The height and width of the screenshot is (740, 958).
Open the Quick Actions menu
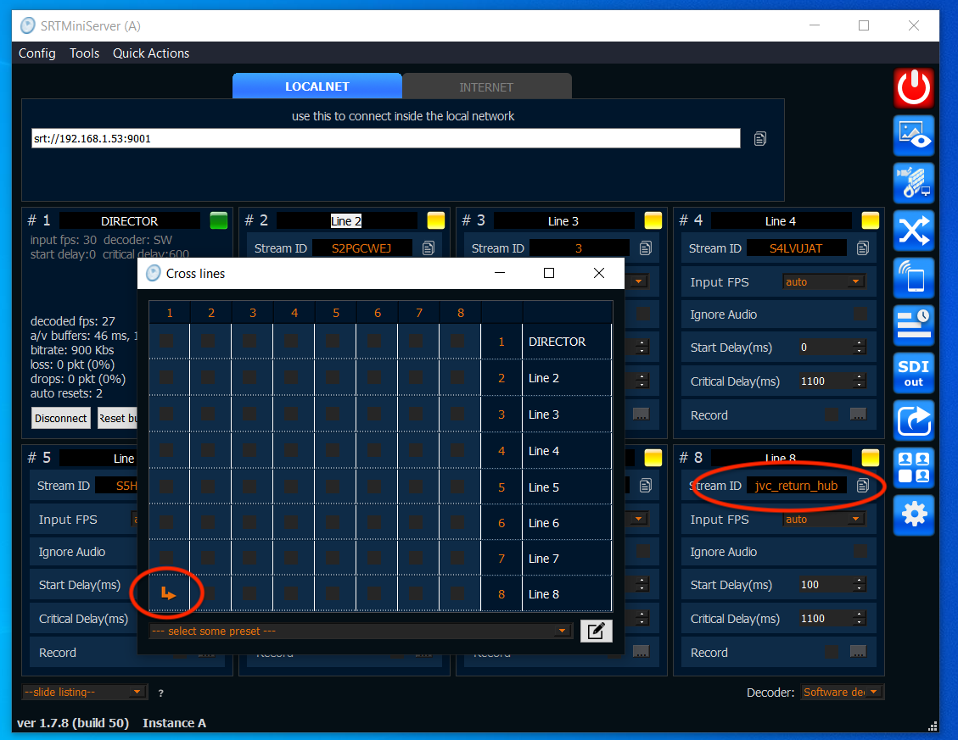(151, 53)
